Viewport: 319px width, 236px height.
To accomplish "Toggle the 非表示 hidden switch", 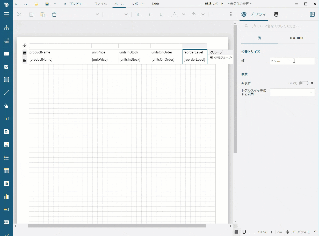I will pos(304,83).
